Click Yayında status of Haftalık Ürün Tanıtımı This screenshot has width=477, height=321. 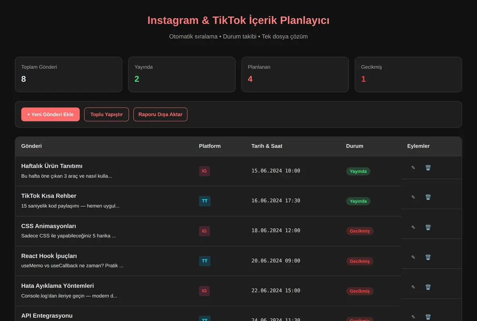coord(358,171)
